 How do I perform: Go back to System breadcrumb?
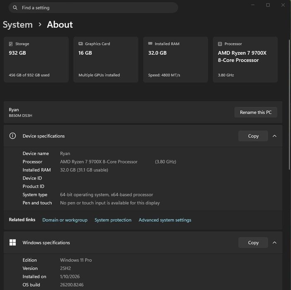click(18, 25)
